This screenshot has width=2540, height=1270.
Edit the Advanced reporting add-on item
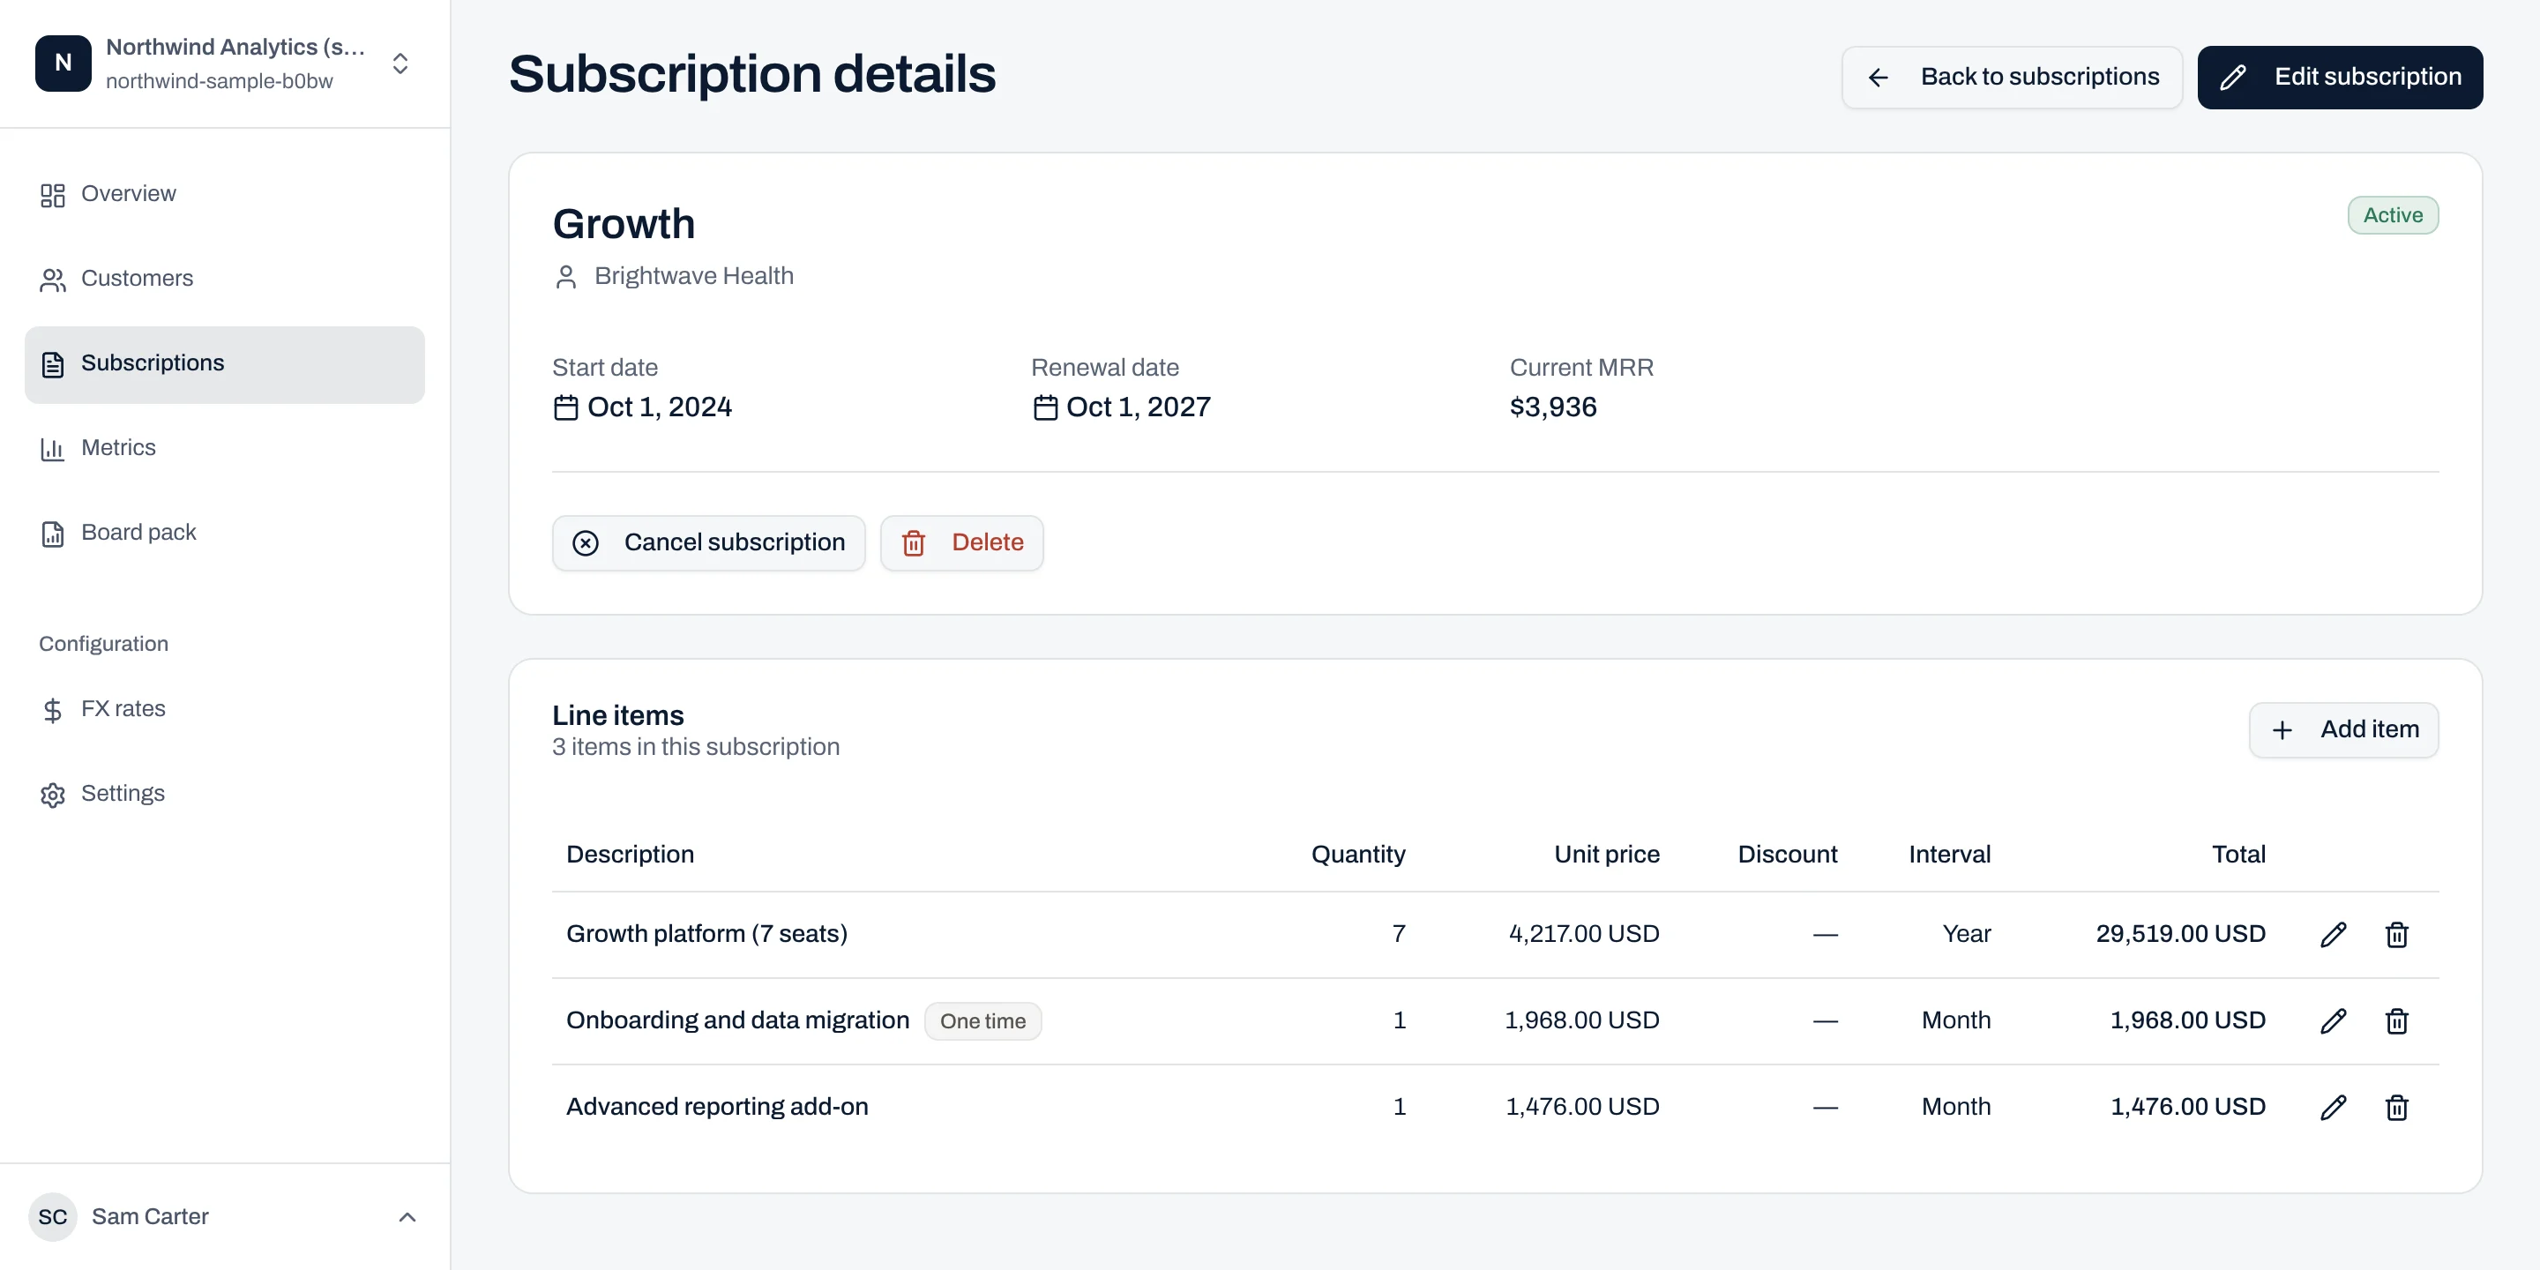tap(2333, 1108)
